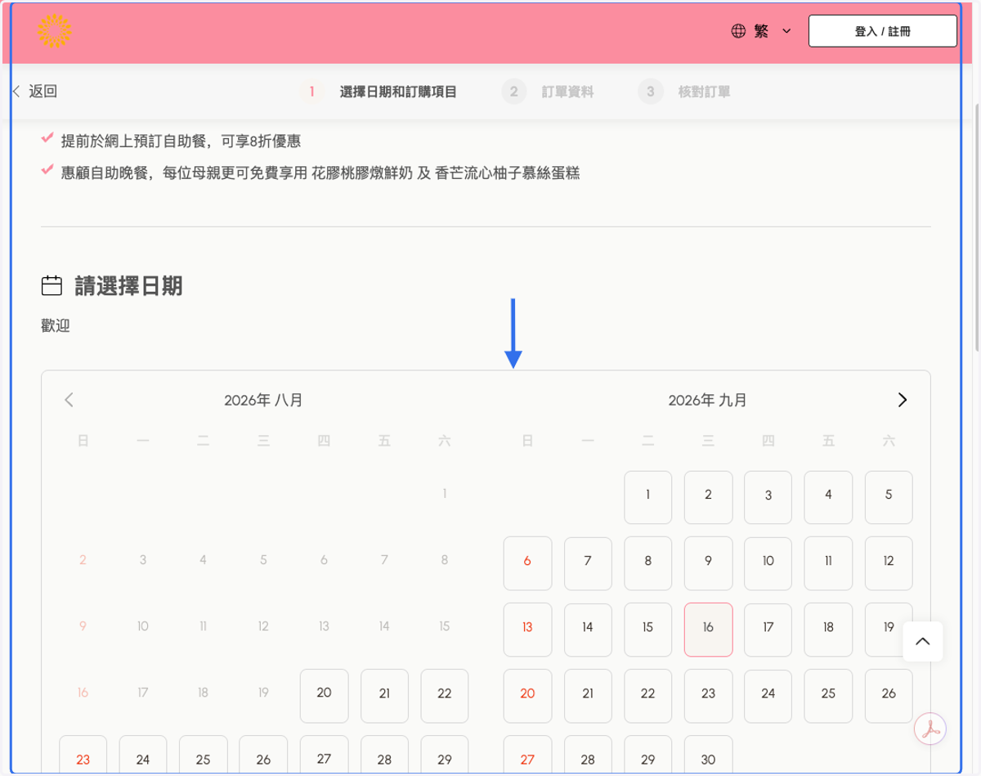Viewport: 981px width, 776px height.
Task: Select September 19 in the calendar
Action: [889, 630]
